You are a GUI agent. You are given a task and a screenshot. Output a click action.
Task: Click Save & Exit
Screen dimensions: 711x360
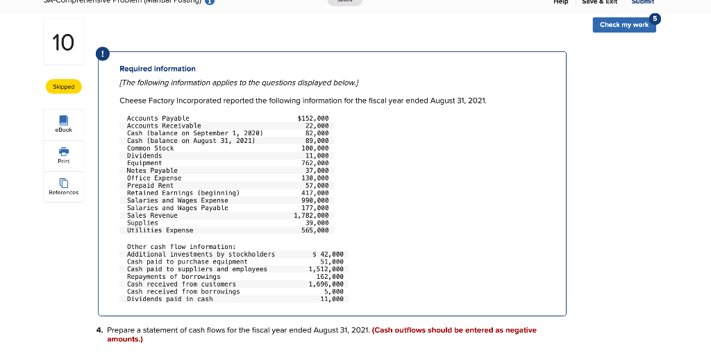[x=599, y=2]
